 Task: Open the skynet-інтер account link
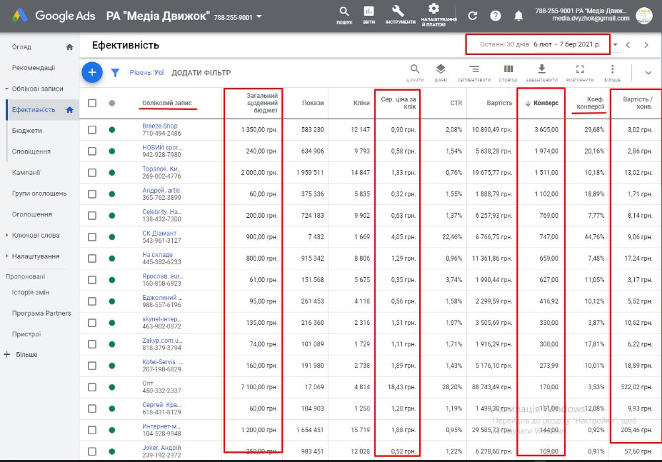point(162,319)
